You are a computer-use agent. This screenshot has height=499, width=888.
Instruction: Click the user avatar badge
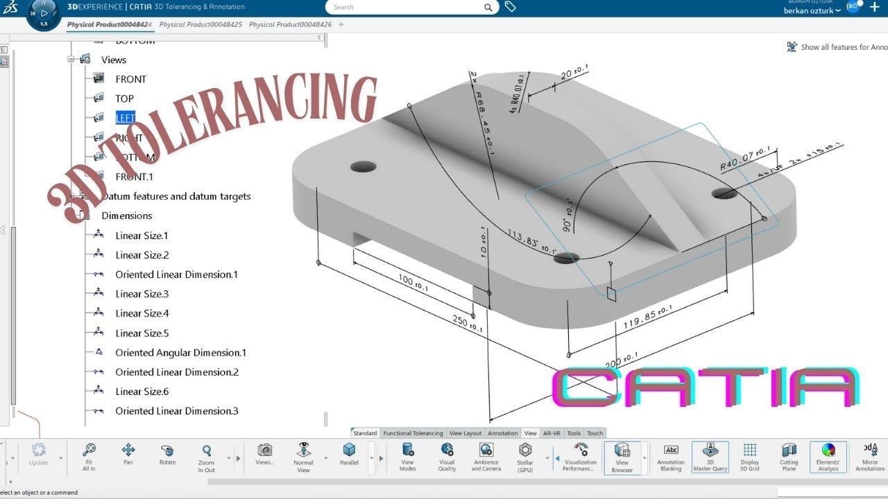tap(853, 6)
